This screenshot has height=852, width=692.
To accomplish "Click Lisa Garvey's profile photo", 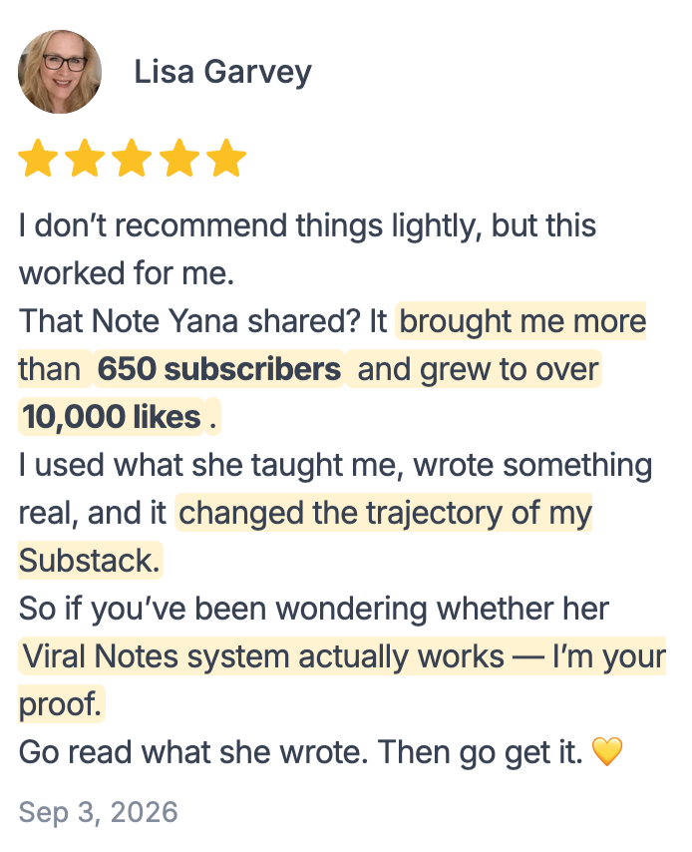I will pos(60,72).
